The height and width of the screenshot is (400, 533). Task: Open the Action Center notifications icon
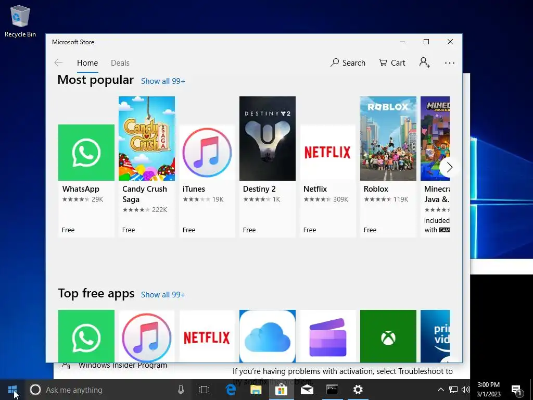tap(517, 390)
